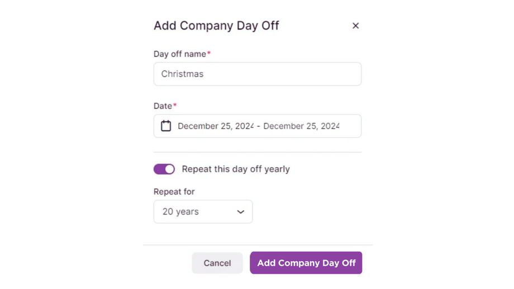Image resolution: width=514 pixels, height=289 pixels.
Task: Confirm with the purple Add Company Day Off button
Action: point(306,263)
